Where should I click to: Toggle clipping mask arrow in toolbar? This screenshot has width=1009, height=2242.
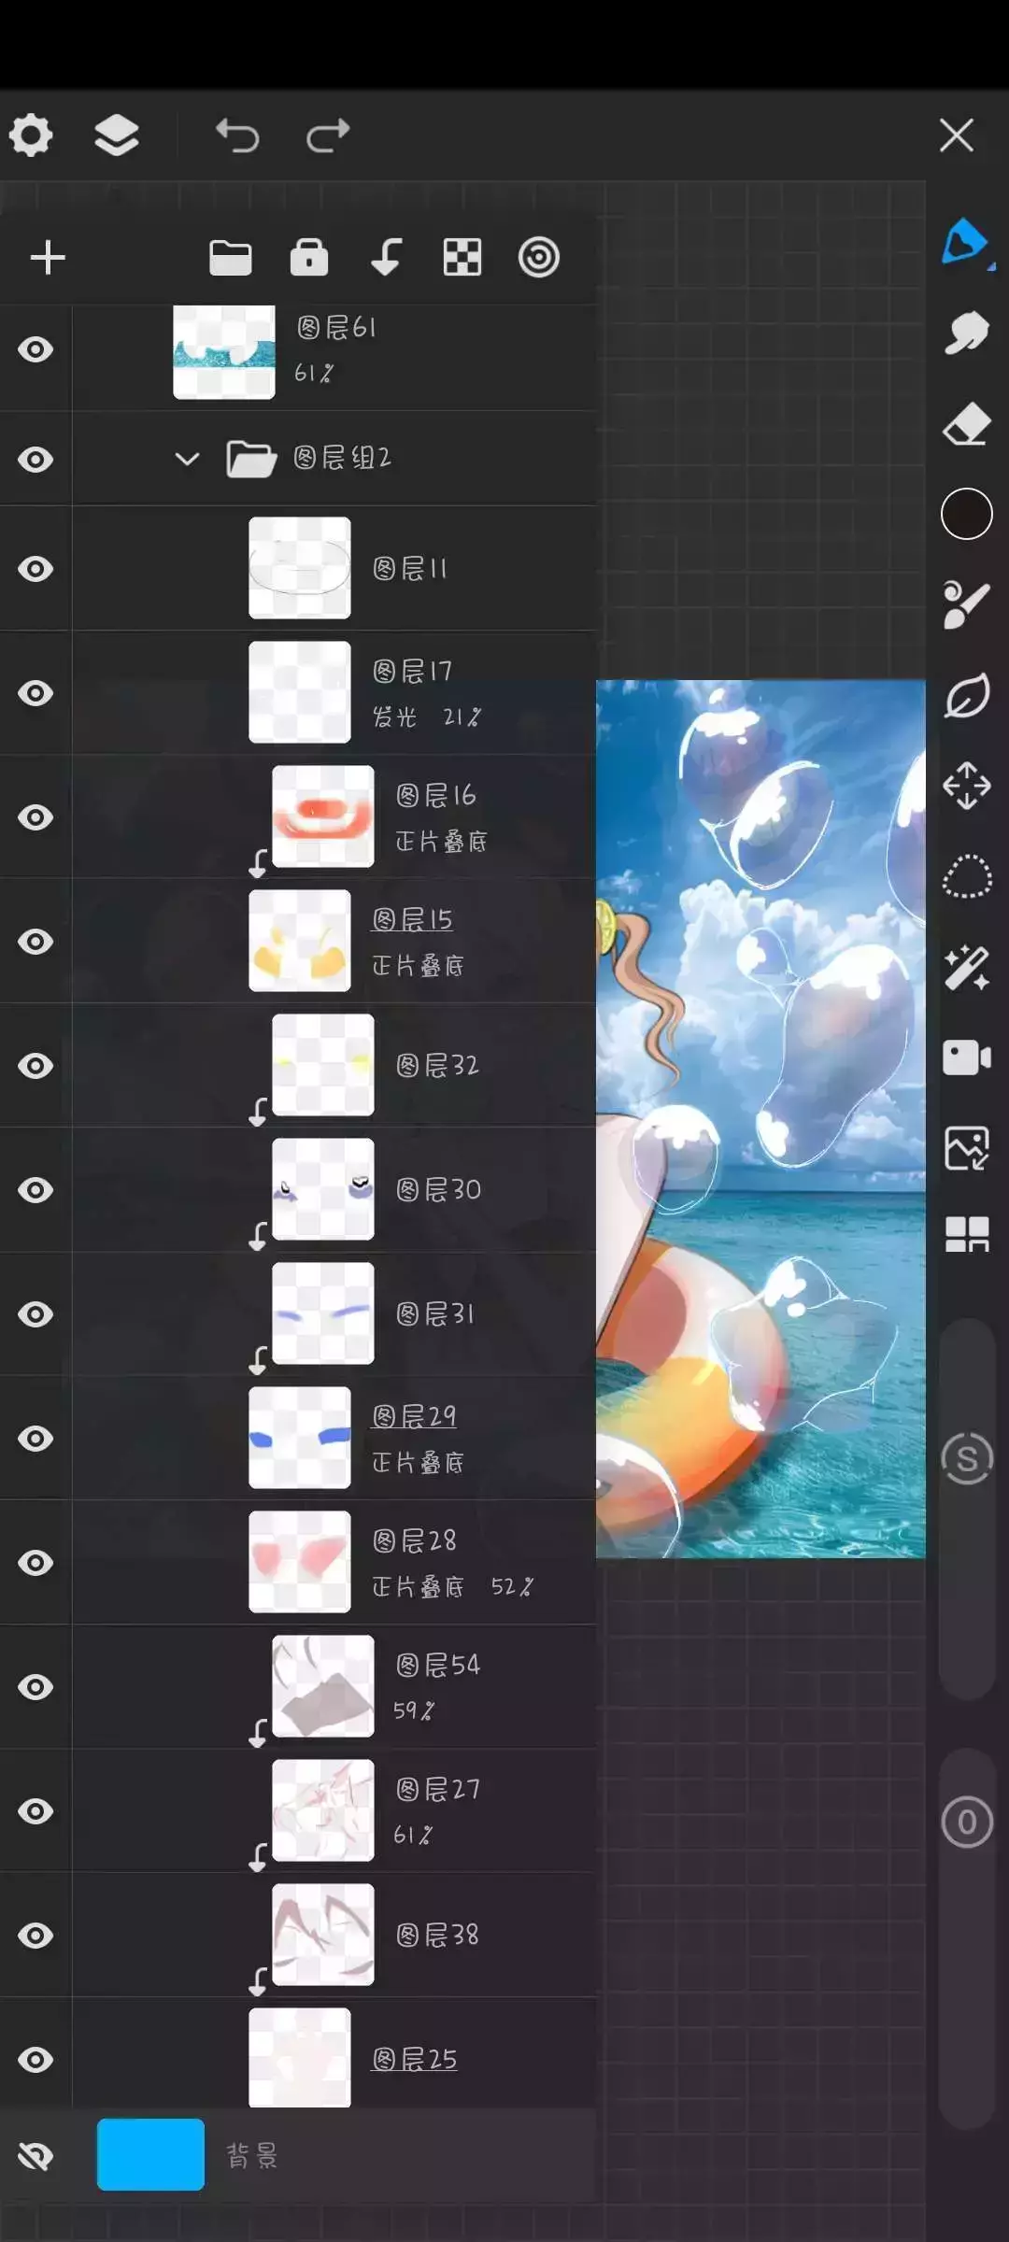tap(386, 258)
